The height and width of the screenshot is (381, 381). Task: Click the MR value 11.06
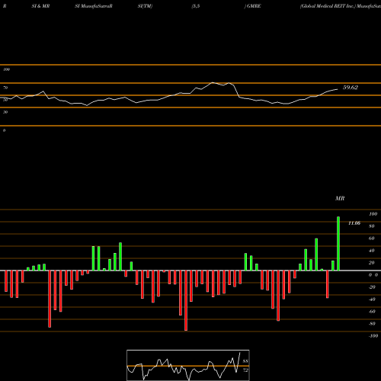coord(354,223)
